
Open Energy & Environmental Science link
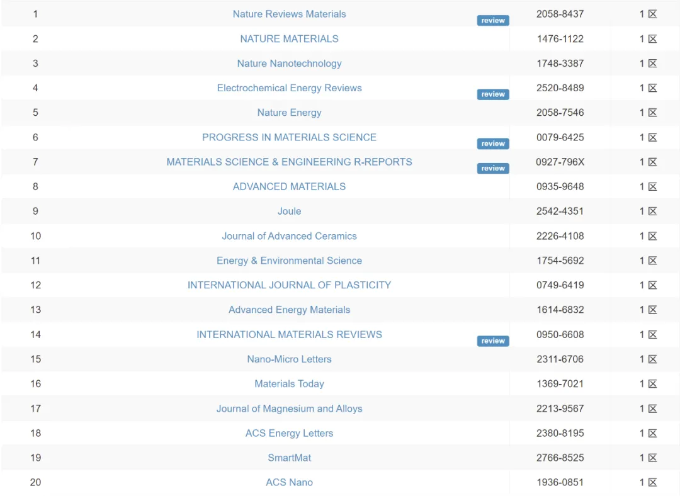click(289, 261)
